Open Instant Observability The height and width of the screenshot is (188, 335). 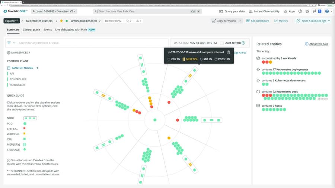click(x=264, y=11)
